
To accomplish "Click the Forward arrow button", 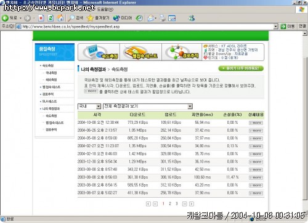I will [27, 18].
